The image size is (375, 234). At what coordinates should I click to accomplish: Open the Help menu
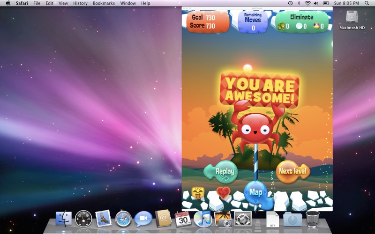click(146, 3)
